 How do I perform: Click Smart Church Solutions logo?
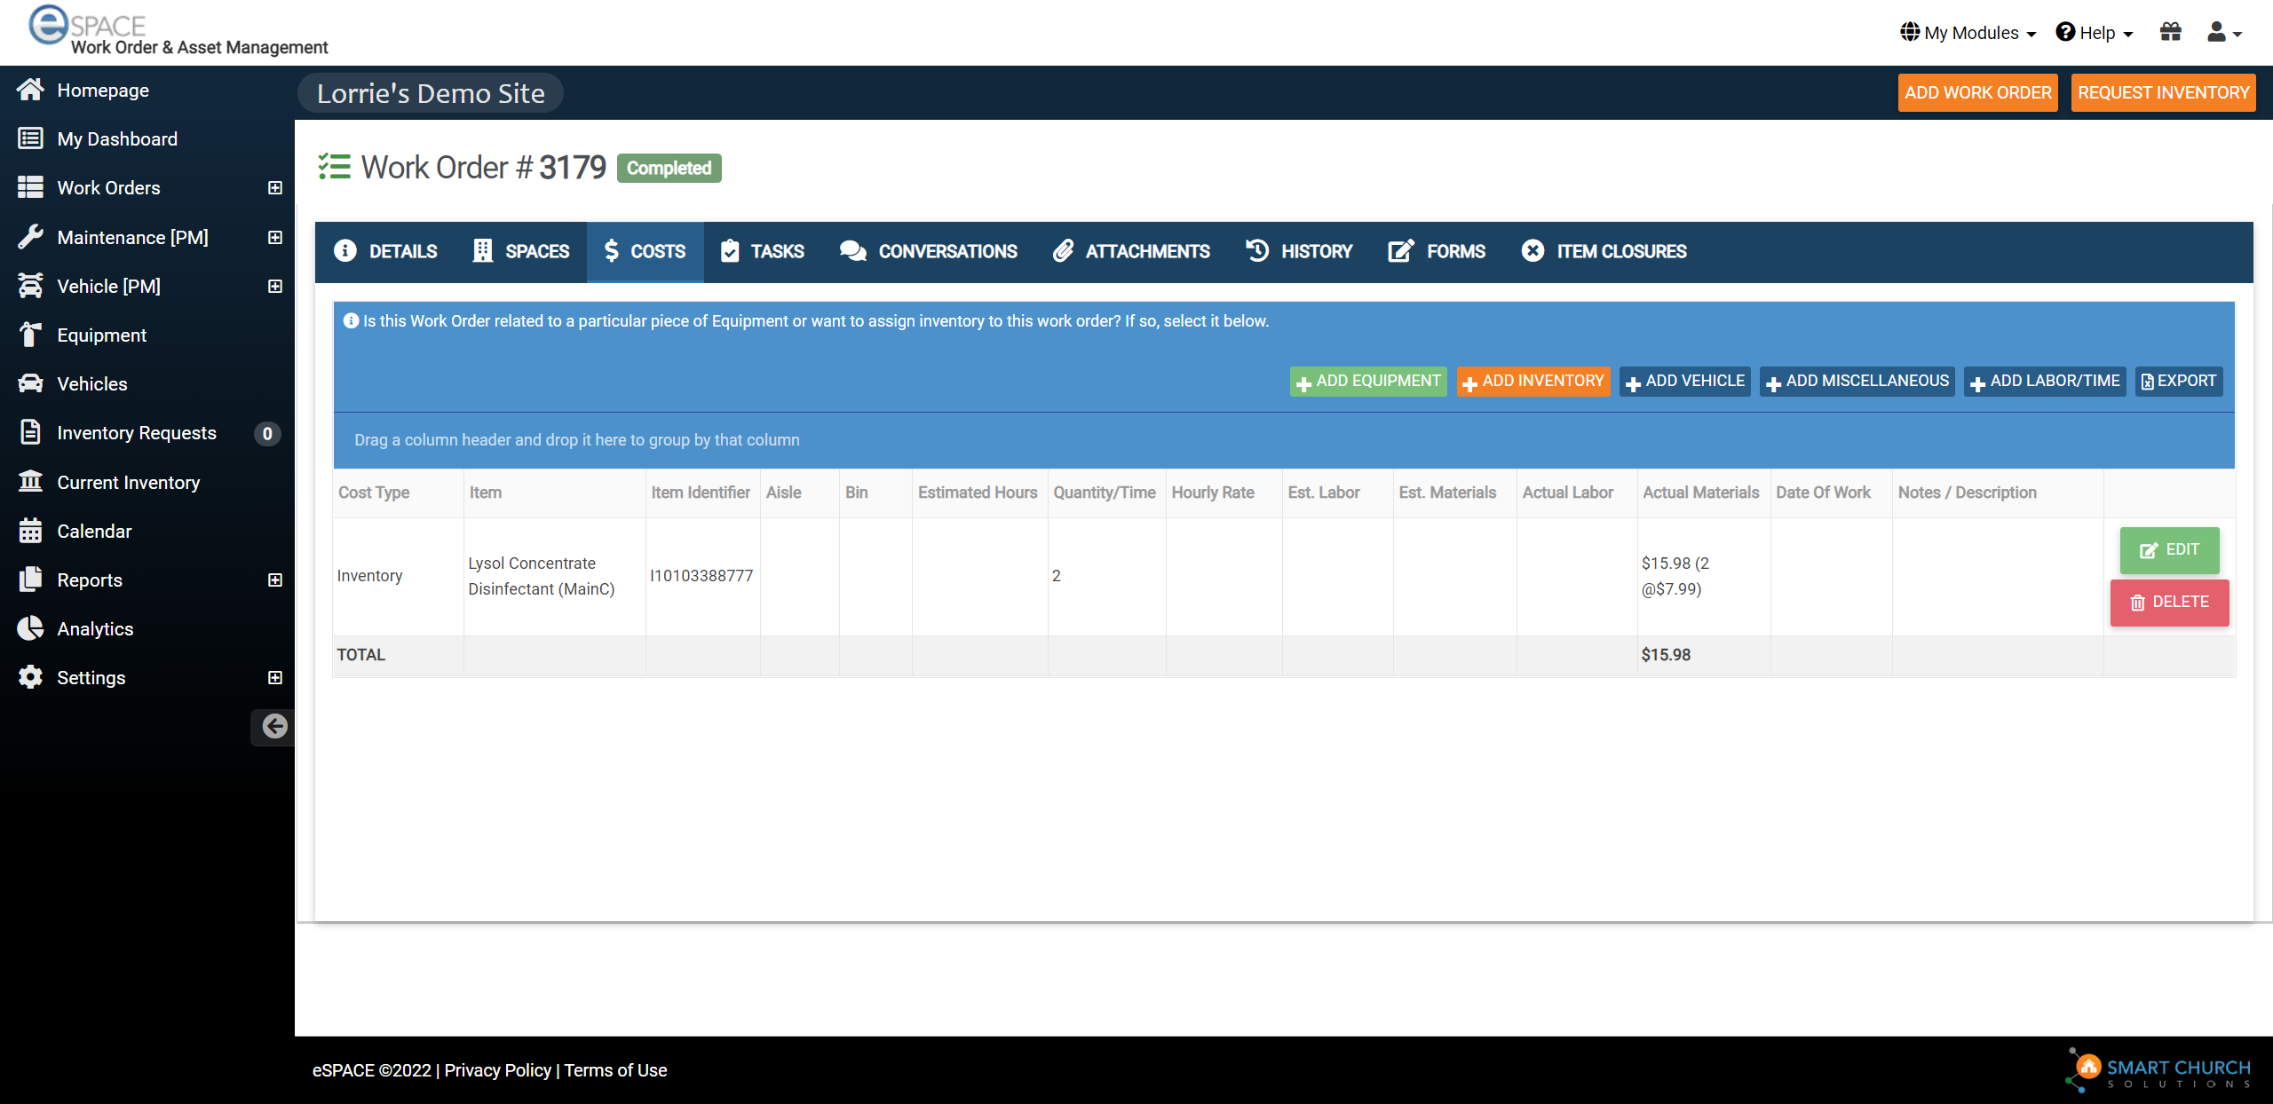point(2159,1070)
